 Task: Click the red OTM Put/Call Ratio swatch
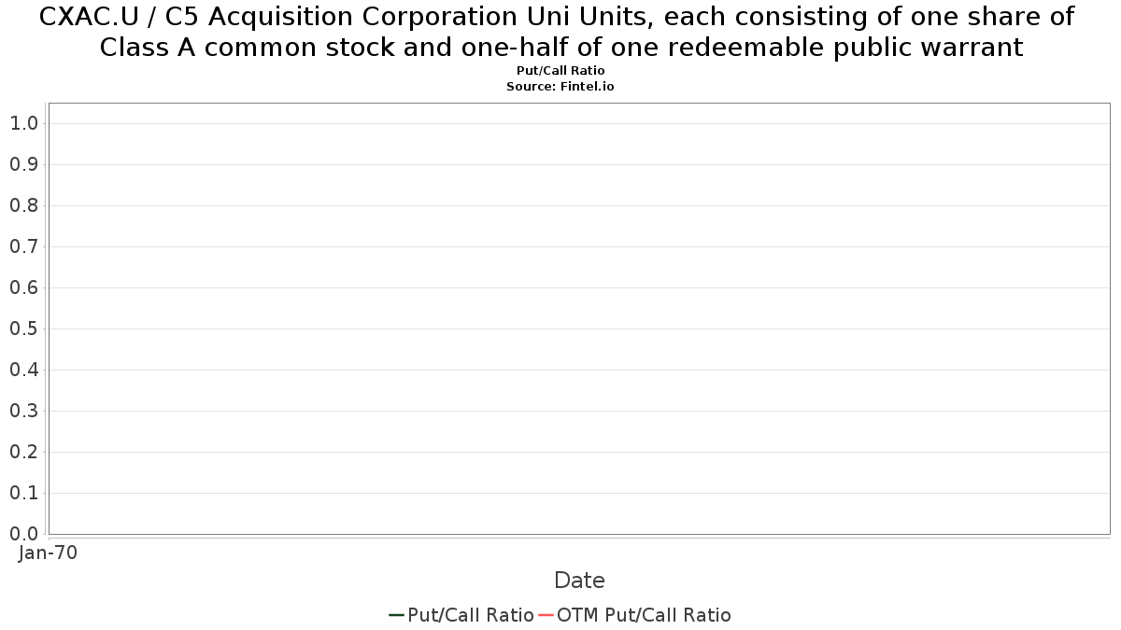tap(546, 615)
